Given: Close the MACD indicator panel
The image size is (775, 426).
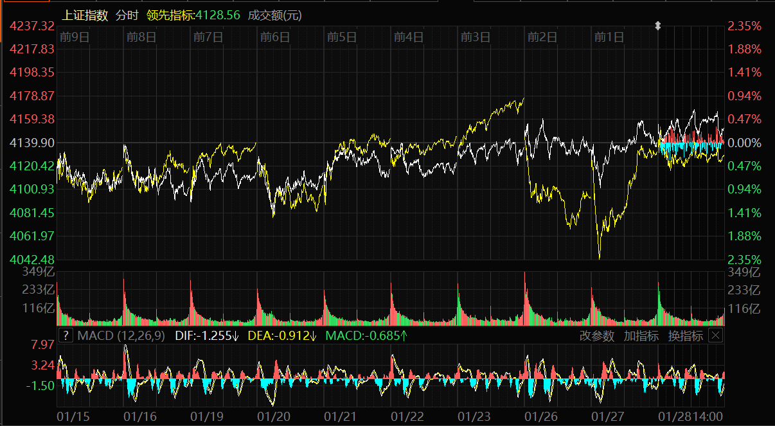Looking at the screenshot, I should [715, 335].
